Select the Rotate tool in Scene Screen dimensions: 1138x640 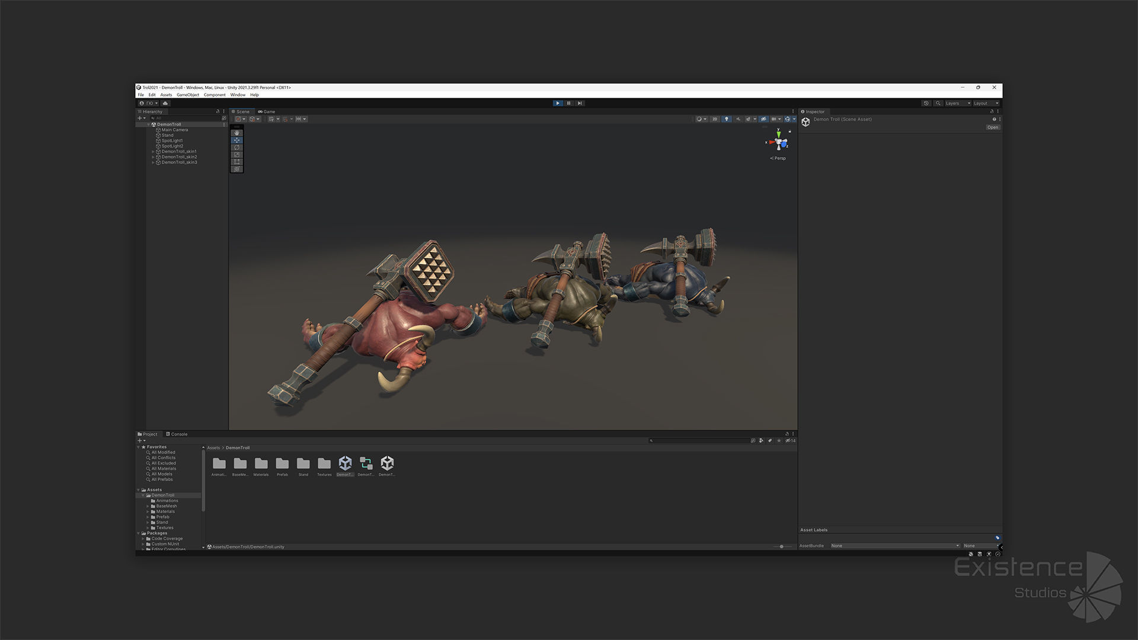point(237,148)
